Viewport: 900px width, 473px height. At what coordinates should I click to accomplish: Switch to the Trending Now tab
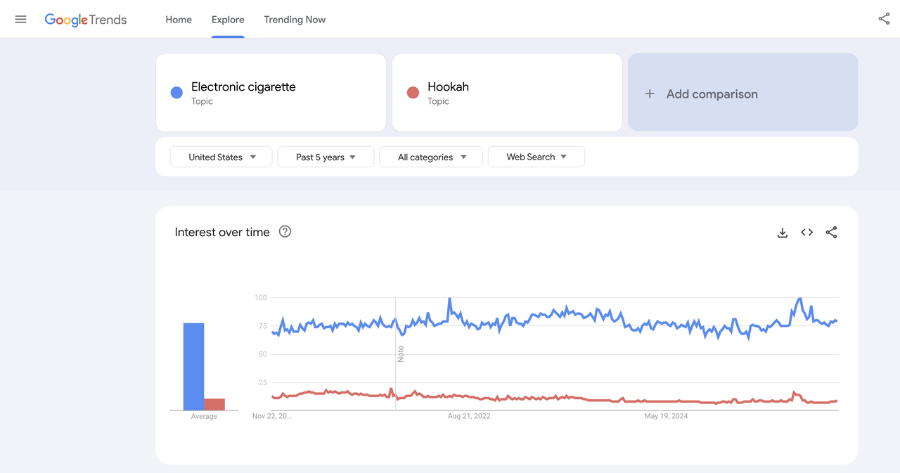pyautogui.click(x=295, y=20)
